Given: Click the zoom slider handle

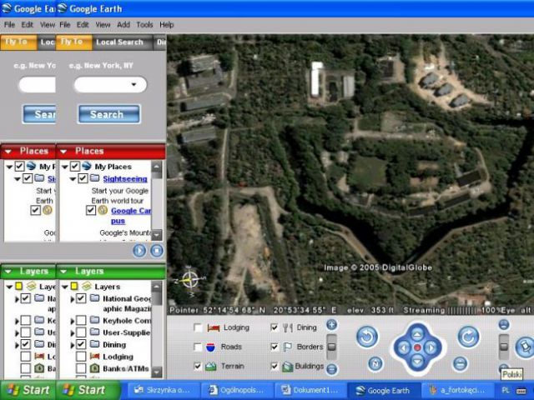Looking at the screenshot, I should pos(332,347).
